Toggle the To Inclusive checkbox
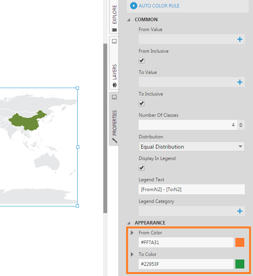Image resolution: width=253 pixels, height=276 pixels. [142, 103]
